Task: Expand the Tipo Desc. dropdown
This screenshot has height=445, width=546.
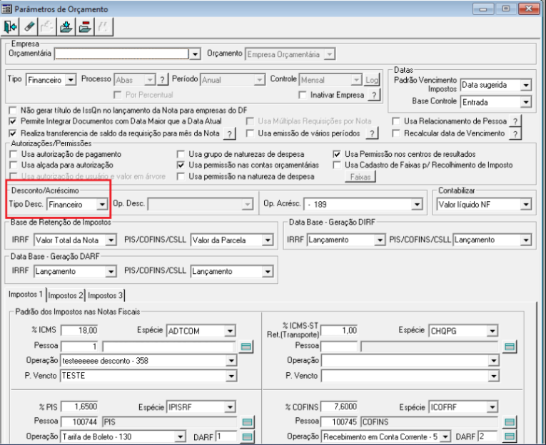Action: 102,205
